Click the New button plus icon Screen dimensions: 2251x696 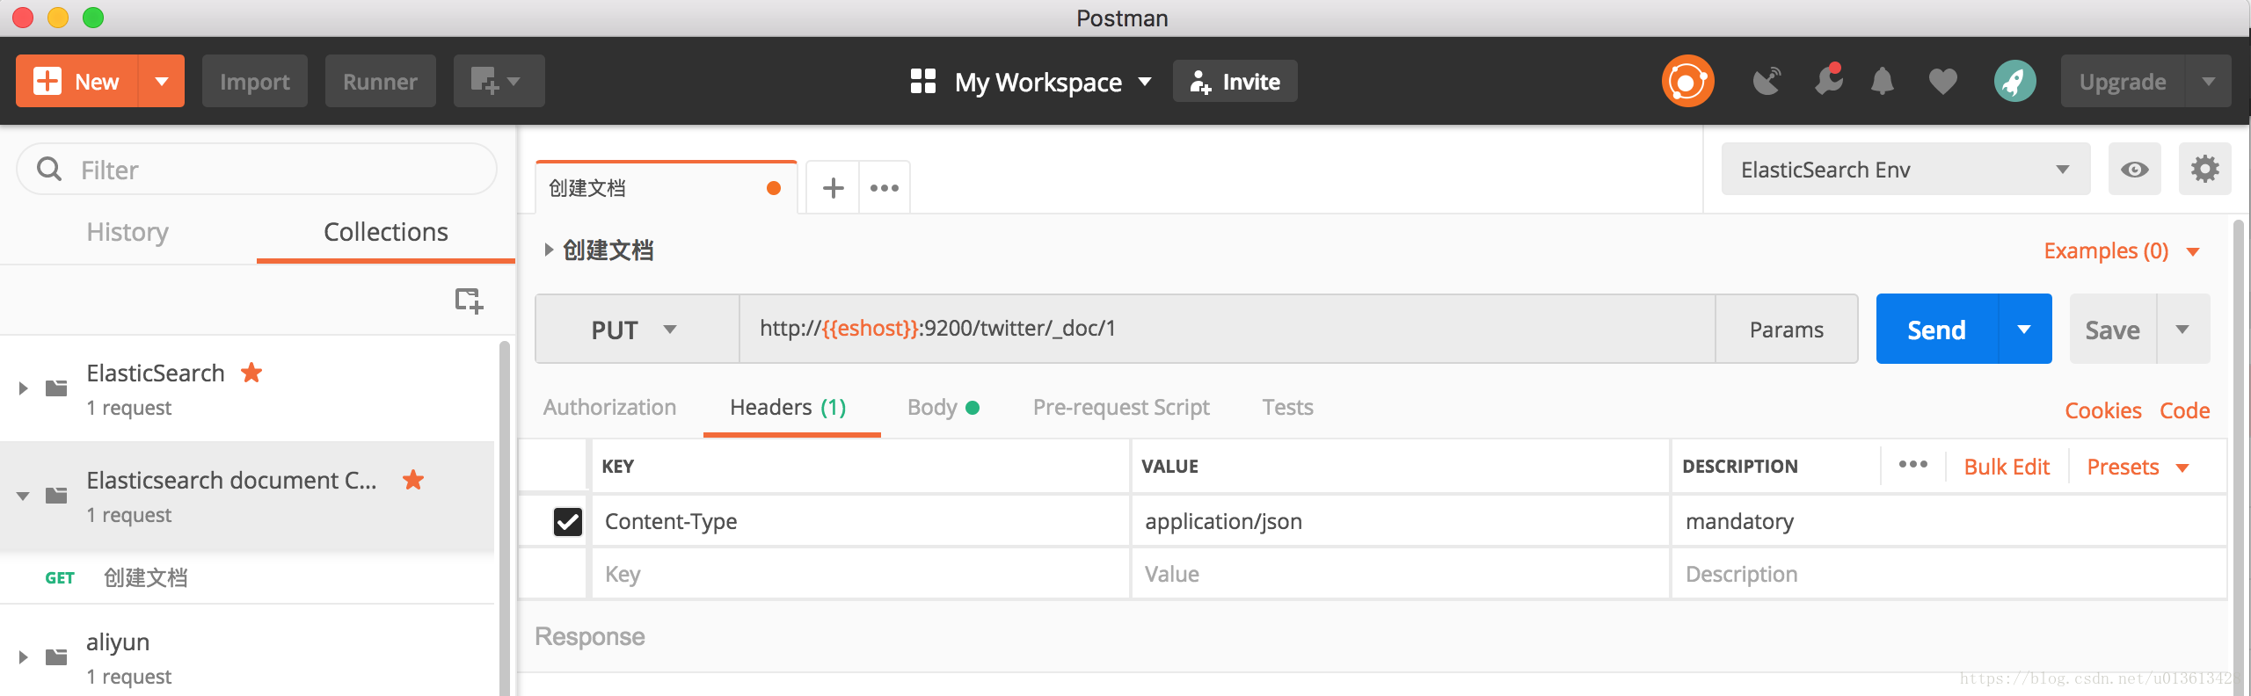point(47,81)
